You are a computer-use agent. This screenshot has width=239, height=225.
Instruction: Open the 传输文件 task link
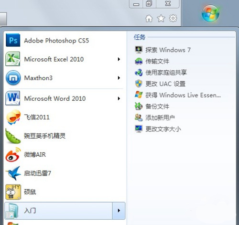click(157, 61)
